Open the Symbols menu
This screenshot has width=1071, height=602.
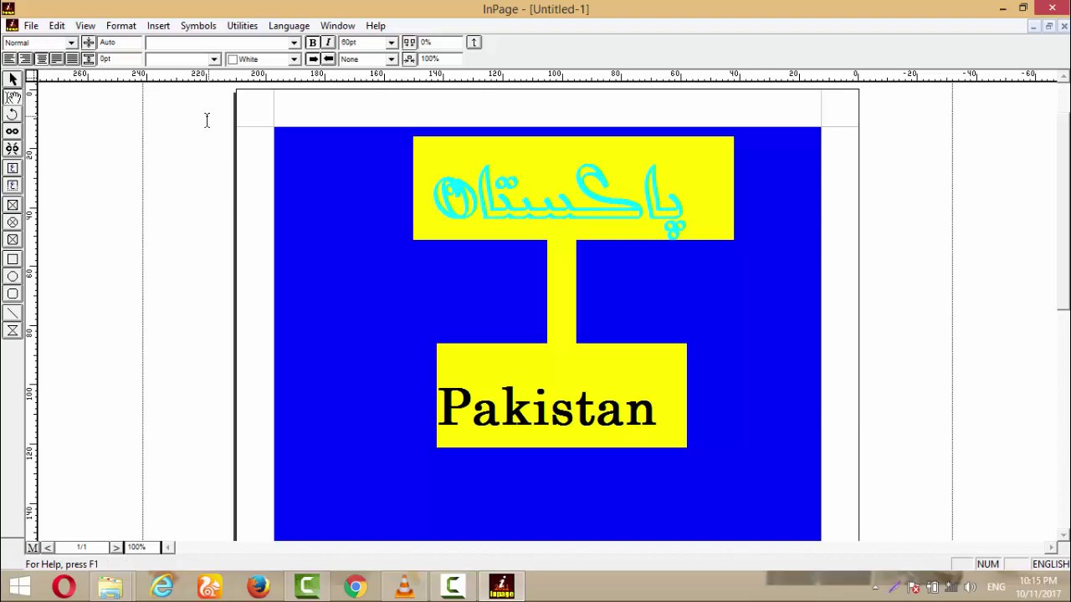point(198,26)
